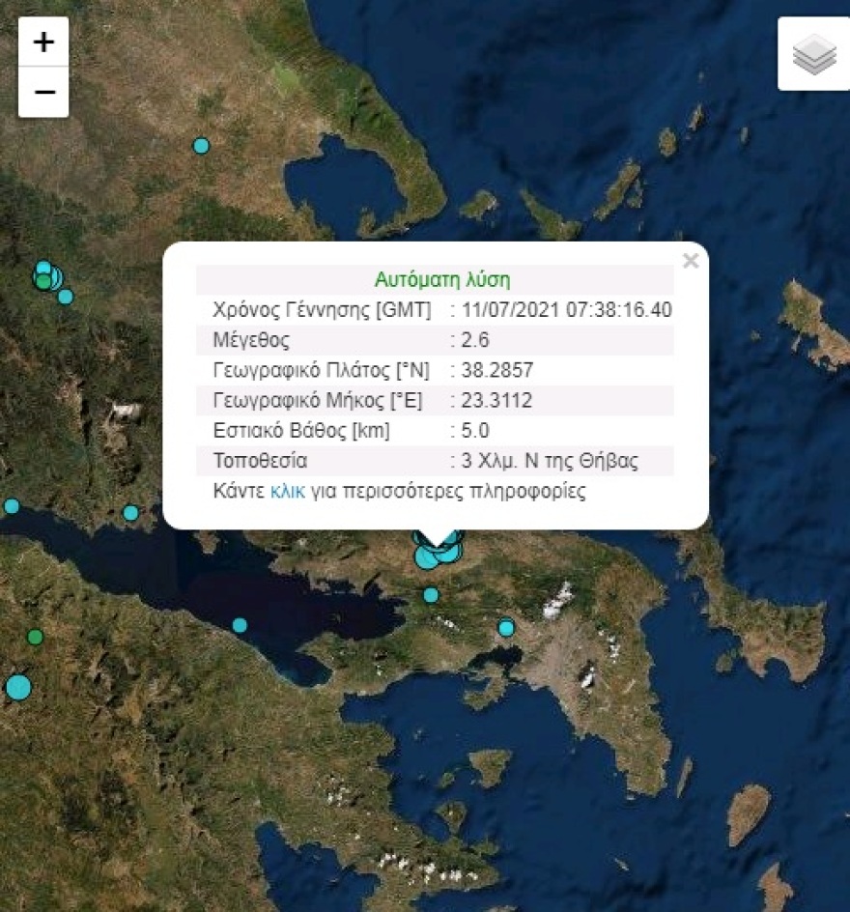The image size is (850, 912).
Task: Click the lone cyan marker in the northern region
Action: click(201, 146)
